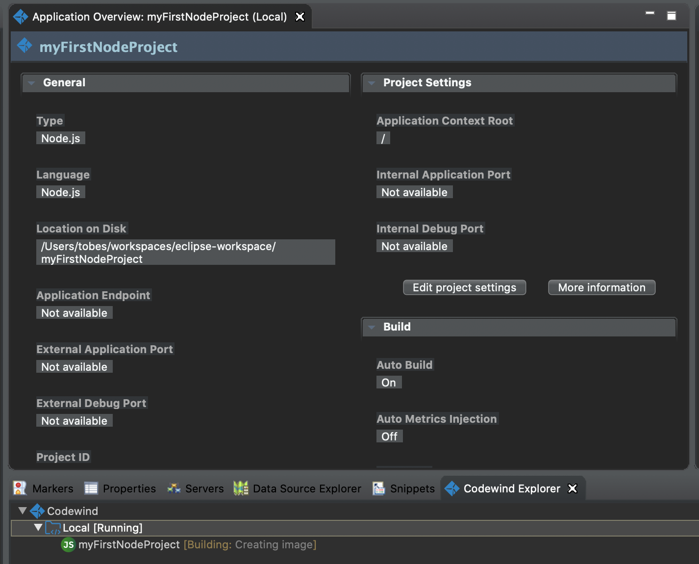Click the Data Source Explorer icon
The height and width of the screenshot is (564, 699).
[x=241, y=488]
